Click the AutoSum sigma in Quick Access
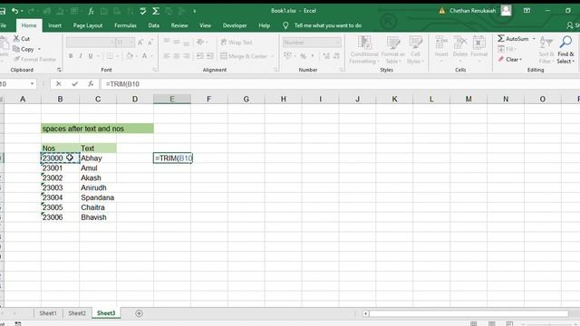The width and height of the screenshot is (580, 326). 156,11
